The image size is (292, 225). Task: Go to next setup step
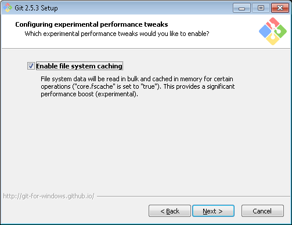(213, 211)
